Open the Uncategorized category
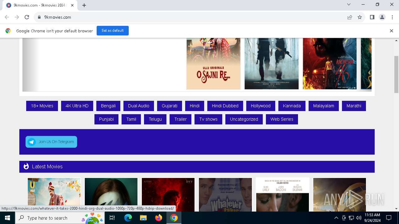Viewport: 399px width, 224px height. [x=244, y=119]
